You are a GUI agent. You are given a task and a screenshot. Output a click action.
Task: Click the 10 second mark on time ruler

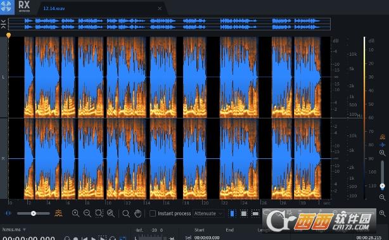point(108,203)
